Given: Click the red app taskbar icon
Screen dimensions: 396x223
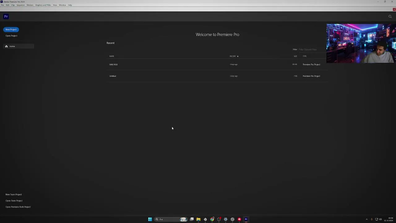Looking at the screenshot, I should (x=239, y=219).
